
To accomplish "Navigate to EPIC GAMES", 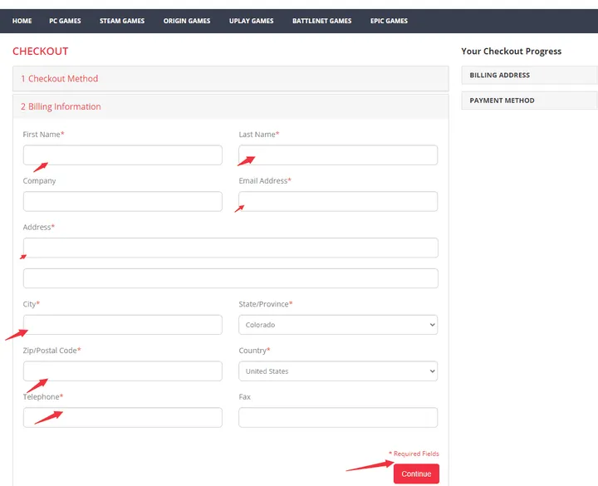I will click(x=389, y=21).
